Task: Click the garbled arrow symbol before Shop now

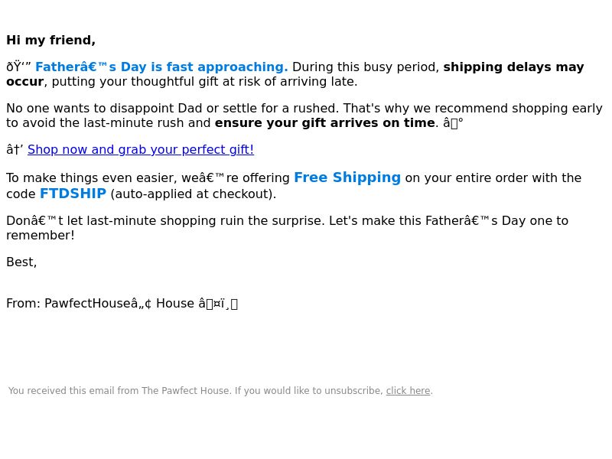Action: click(x=15, y=149)
